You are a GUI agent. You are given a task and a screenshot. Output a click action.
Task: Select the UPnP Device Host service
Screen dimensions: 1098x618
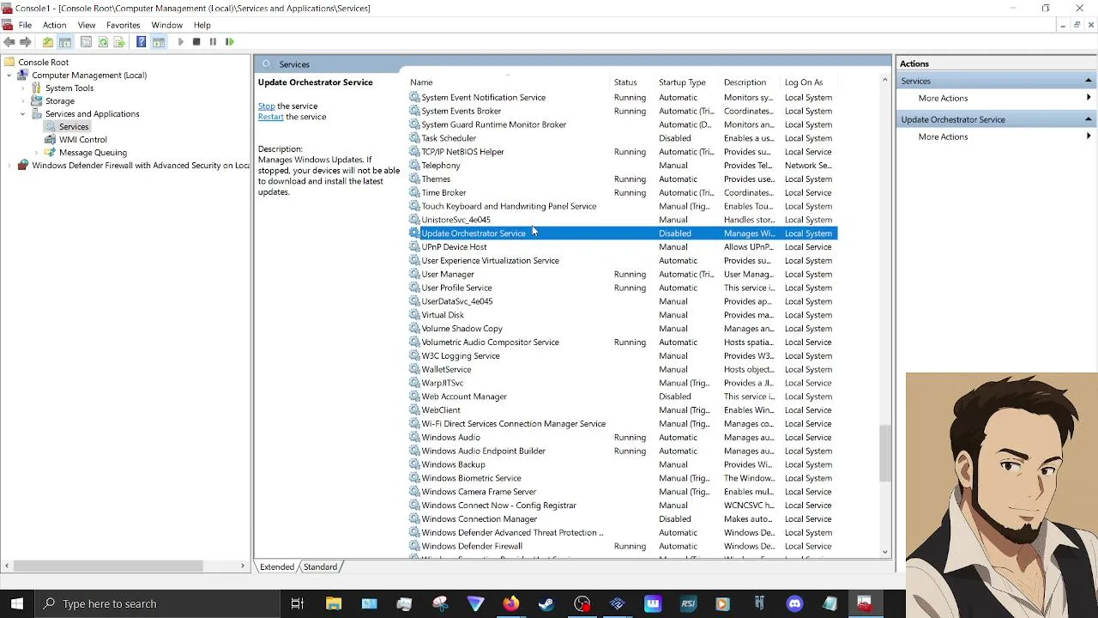(623, 247)
